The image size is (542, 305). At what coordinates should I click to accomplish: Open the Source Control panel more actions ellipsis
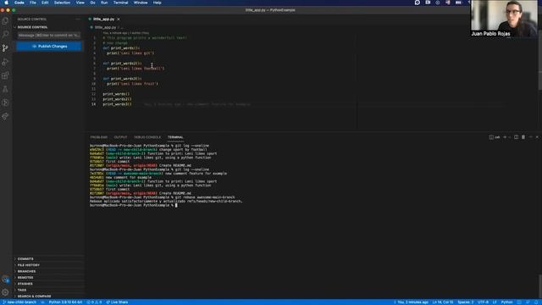coord(77,19)
